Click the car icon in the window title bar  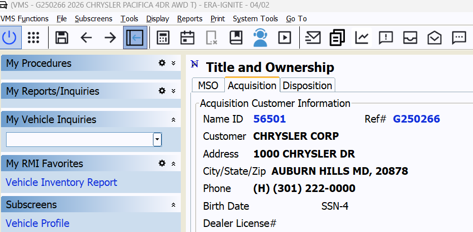tap(4, 5)
